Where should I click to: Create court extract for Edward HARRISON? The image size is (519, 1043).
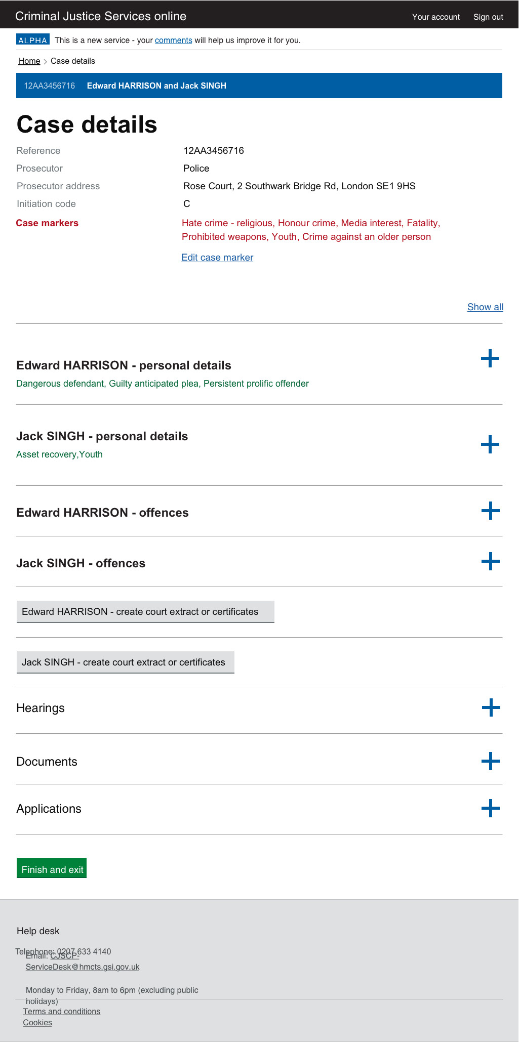coord(145,612)
